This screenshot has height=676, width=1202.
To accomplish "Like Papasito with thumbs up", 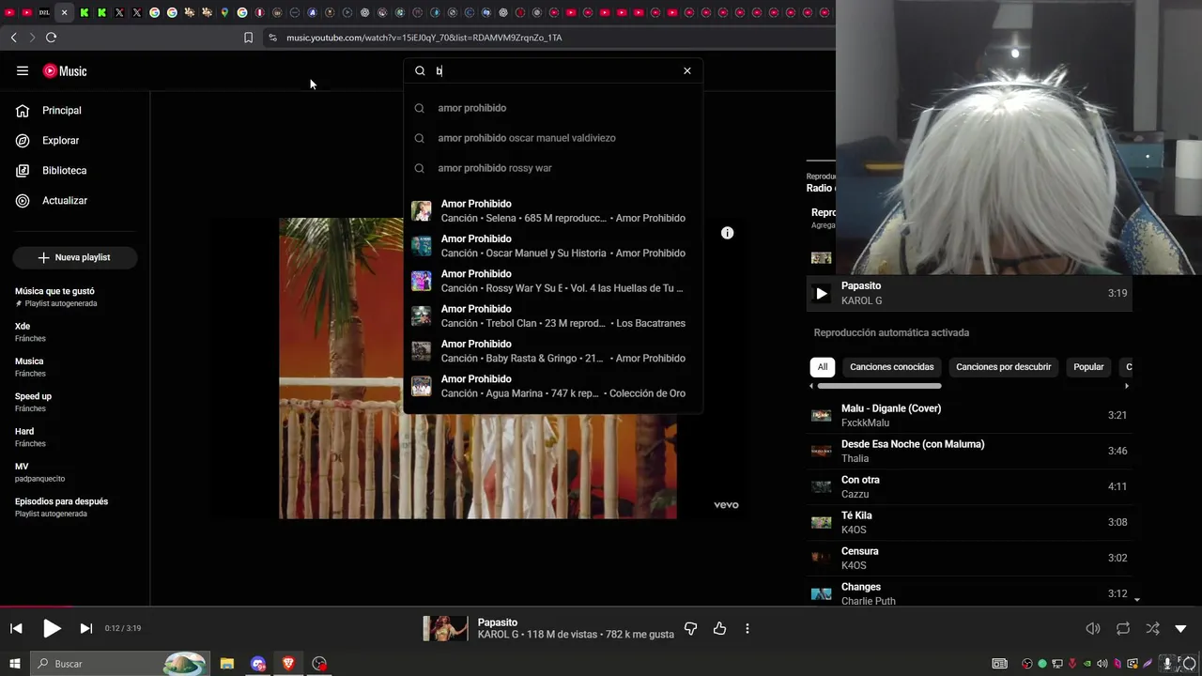I will pos(719,628).
